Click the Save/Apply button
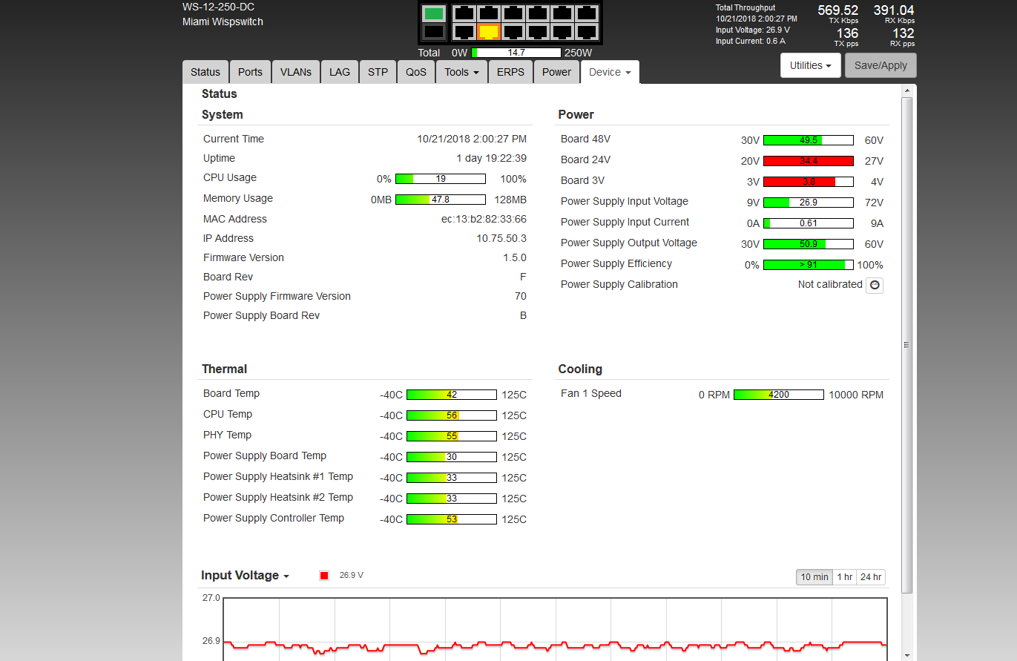Screen dimensions: 1017x661 [x=881, y=65]
